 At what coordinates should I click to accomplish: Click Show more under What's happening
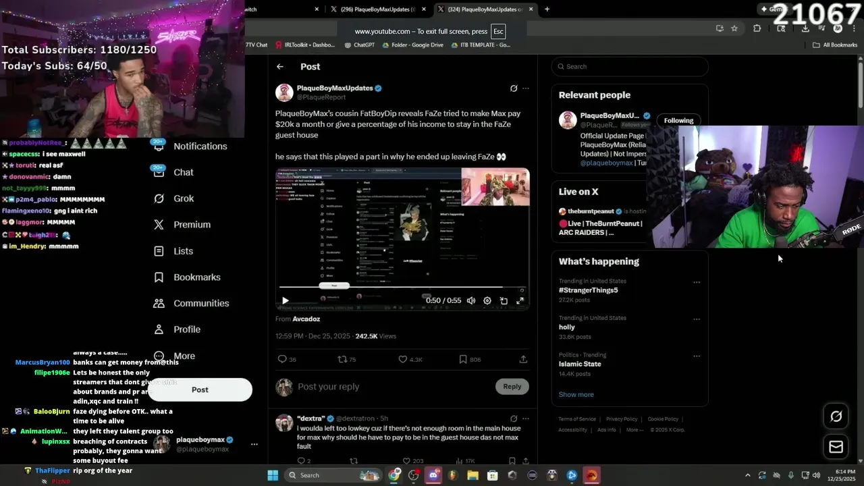pyautogui.click(x=576, y=395)
